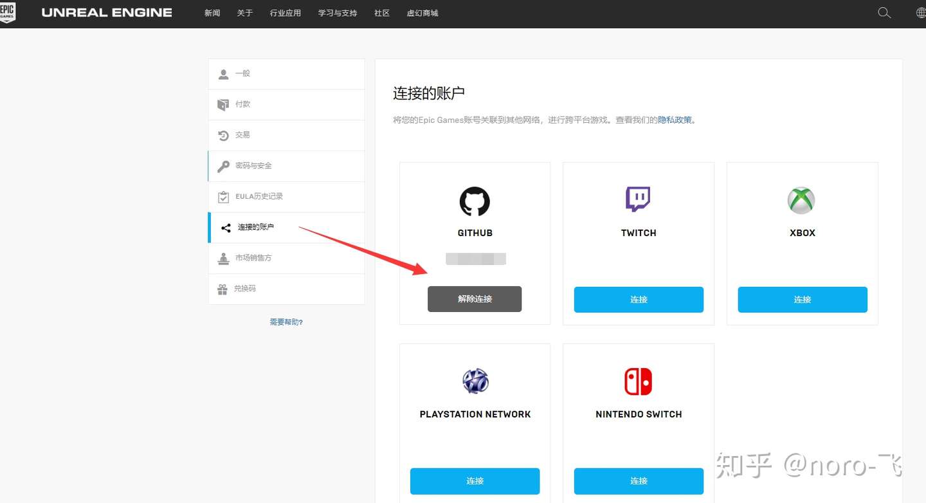
Task: Click the Nintendo Switch logo
Action: (638, 381)
